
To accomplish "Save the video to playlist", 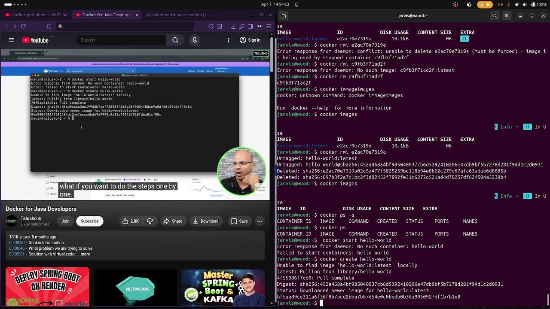I will pos(239,221).
